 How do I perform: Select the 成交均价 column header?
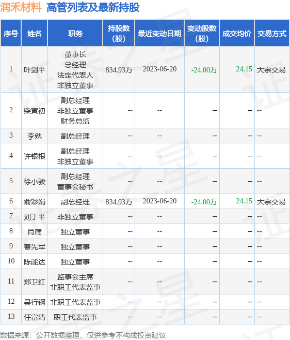coord(237,34)
